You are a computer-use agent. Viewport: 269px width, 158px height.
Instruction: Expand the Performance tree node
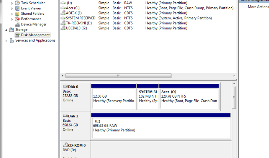(12, 19)
